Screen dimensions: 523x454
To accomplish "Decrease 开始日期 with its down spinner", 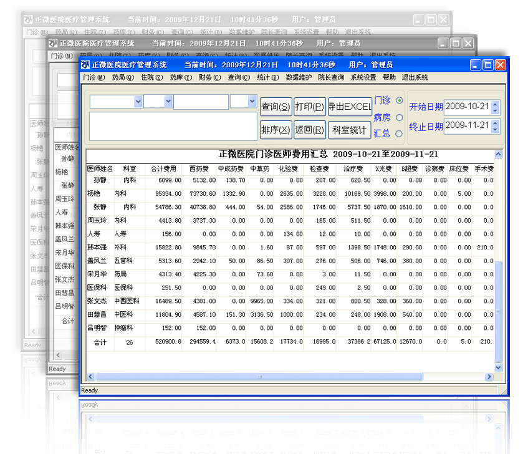I will pyautogui.click(x=496, y=110).
